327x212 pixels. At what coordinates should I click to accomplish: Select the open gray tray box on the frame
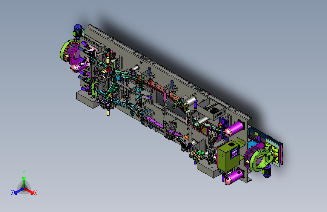coord(211,109)
